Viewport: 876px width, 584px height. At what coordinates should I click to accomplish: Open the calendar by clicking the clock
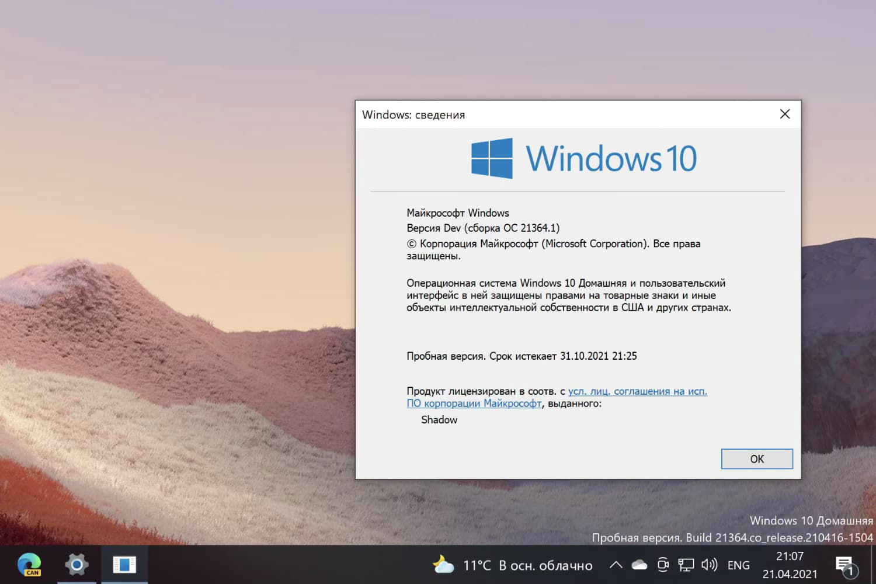(790, 557)
